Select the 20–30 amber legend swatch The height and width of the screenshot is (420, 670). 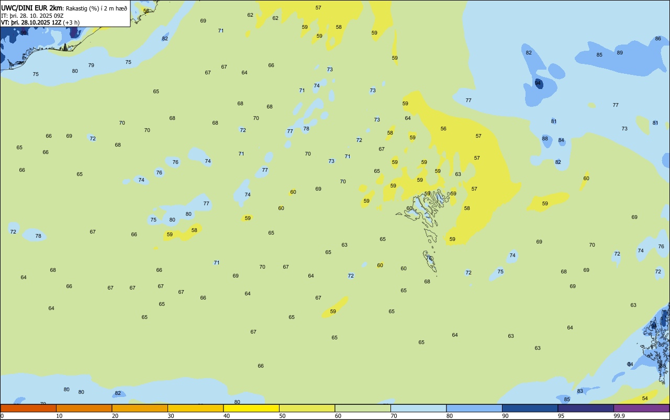(x=140, y=408)
